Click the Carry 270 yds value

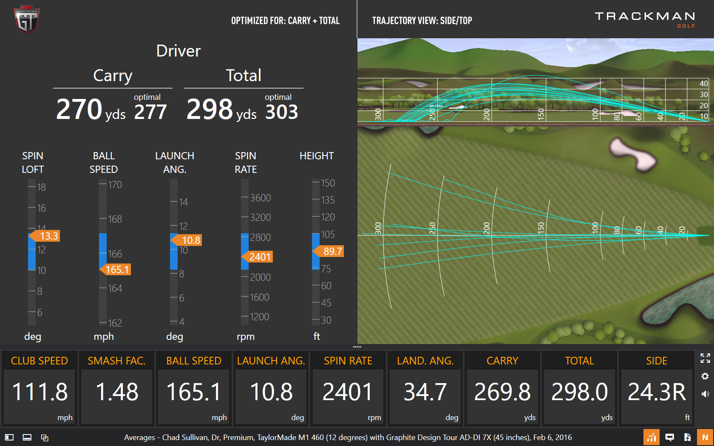(x=91, y=109)
